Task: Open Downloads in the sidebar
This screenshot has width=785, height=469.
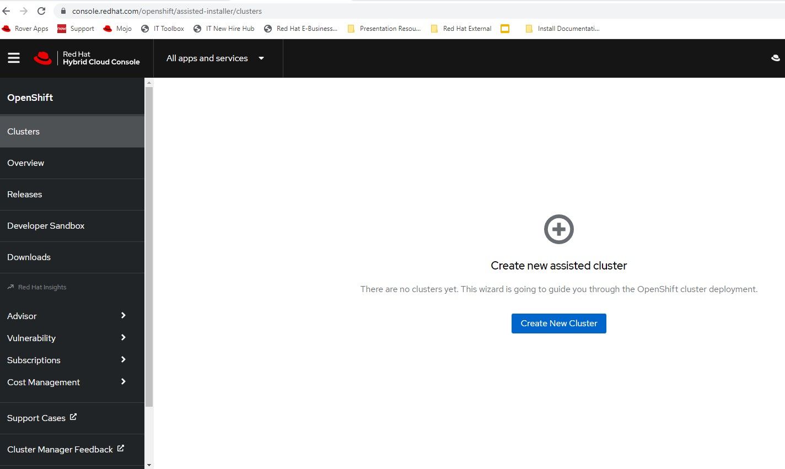Action: click(x=72, y=257)
